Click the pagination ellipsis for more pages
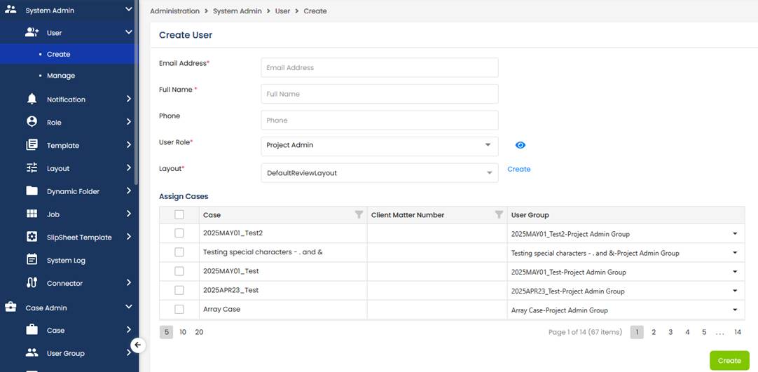 point(719,332)
